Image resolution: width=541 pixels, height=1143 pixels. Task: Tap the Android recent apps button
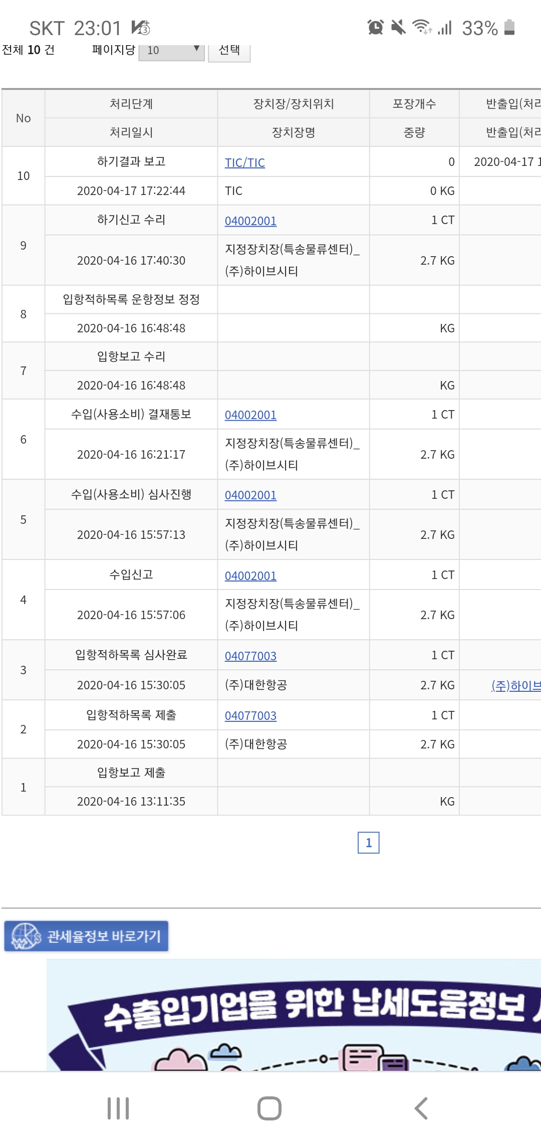[118, 1108]
